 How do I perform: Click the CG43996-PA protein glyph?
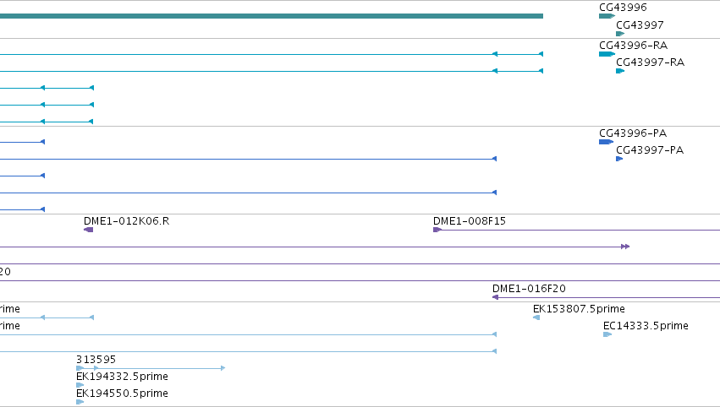[x=606, y=142]
